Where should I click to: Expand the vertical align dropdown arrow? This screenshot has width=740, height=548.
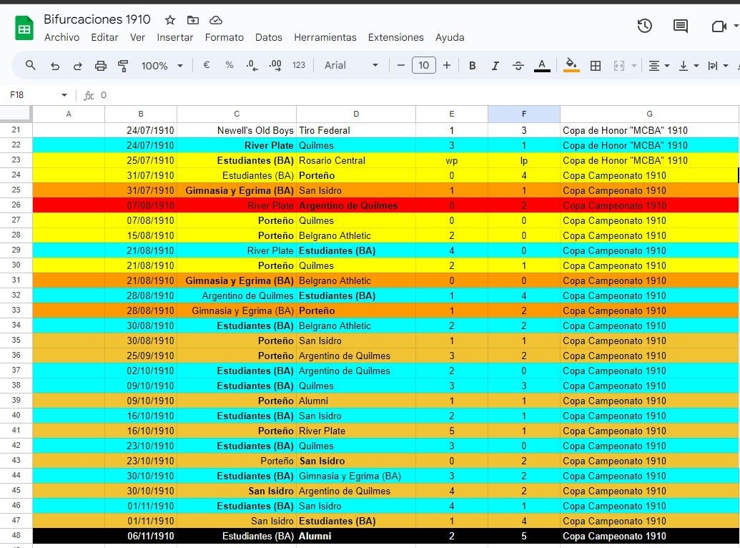click(696, 66)
